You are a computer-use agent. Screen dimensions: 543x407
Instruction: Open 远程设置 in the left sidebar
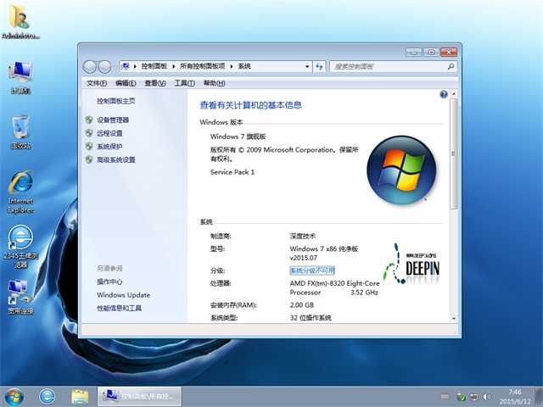click(x=109, y=133)
